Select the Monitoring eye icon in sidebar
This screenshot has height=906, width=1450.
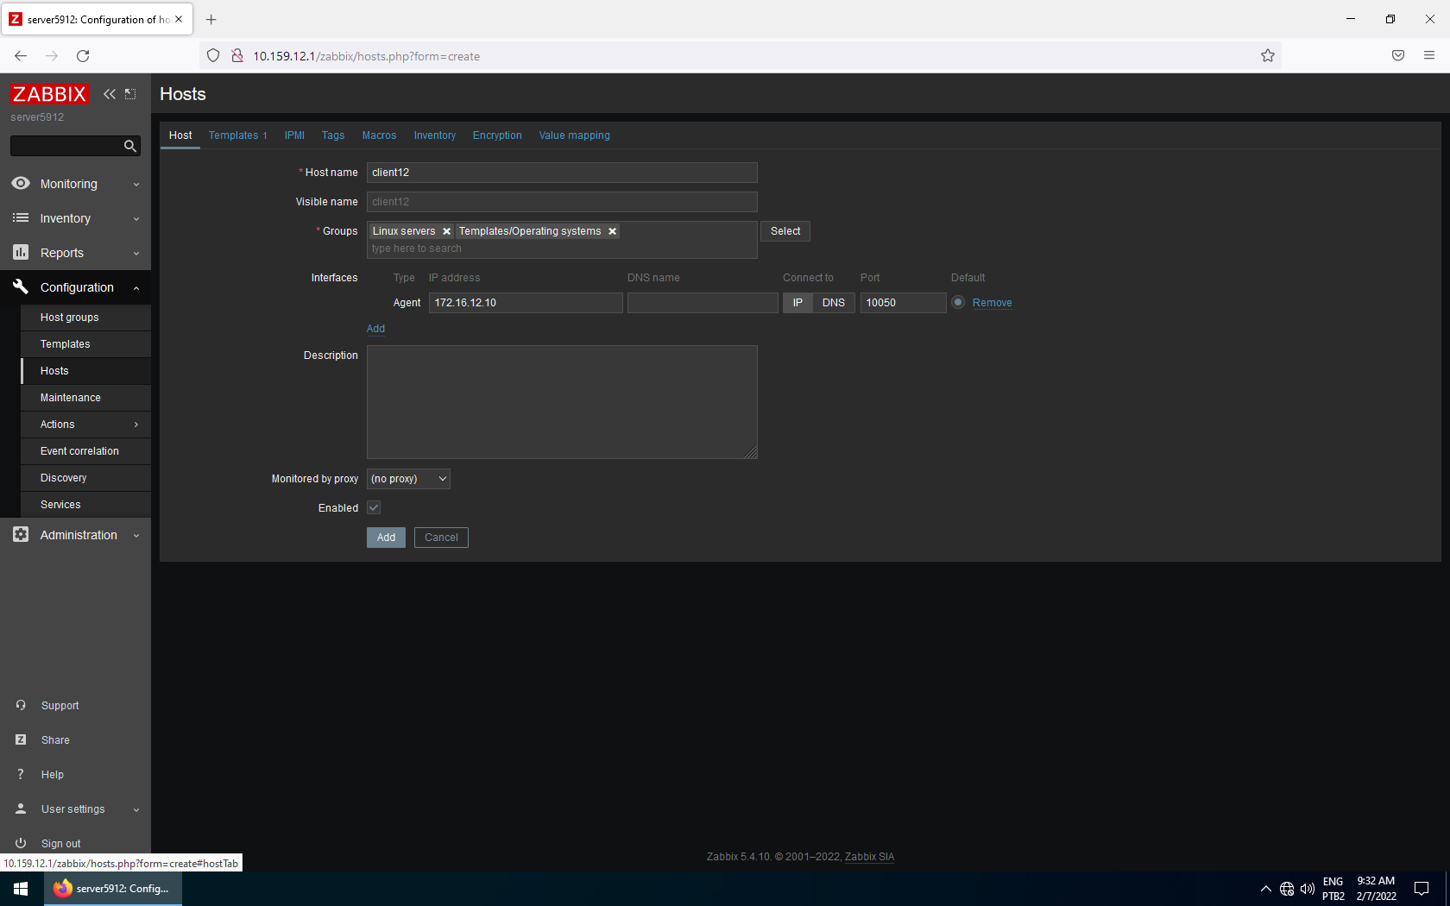coord(20,183)
